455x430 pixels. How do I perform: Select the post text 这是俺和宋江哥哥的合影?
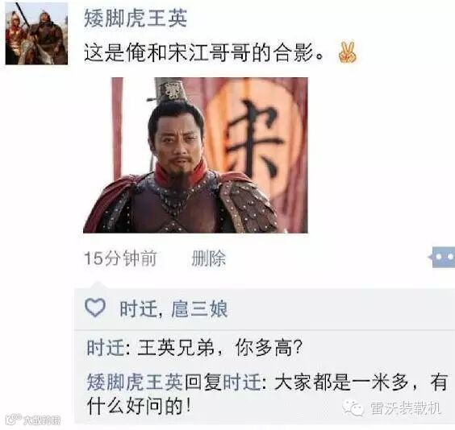tap(204, 52)
